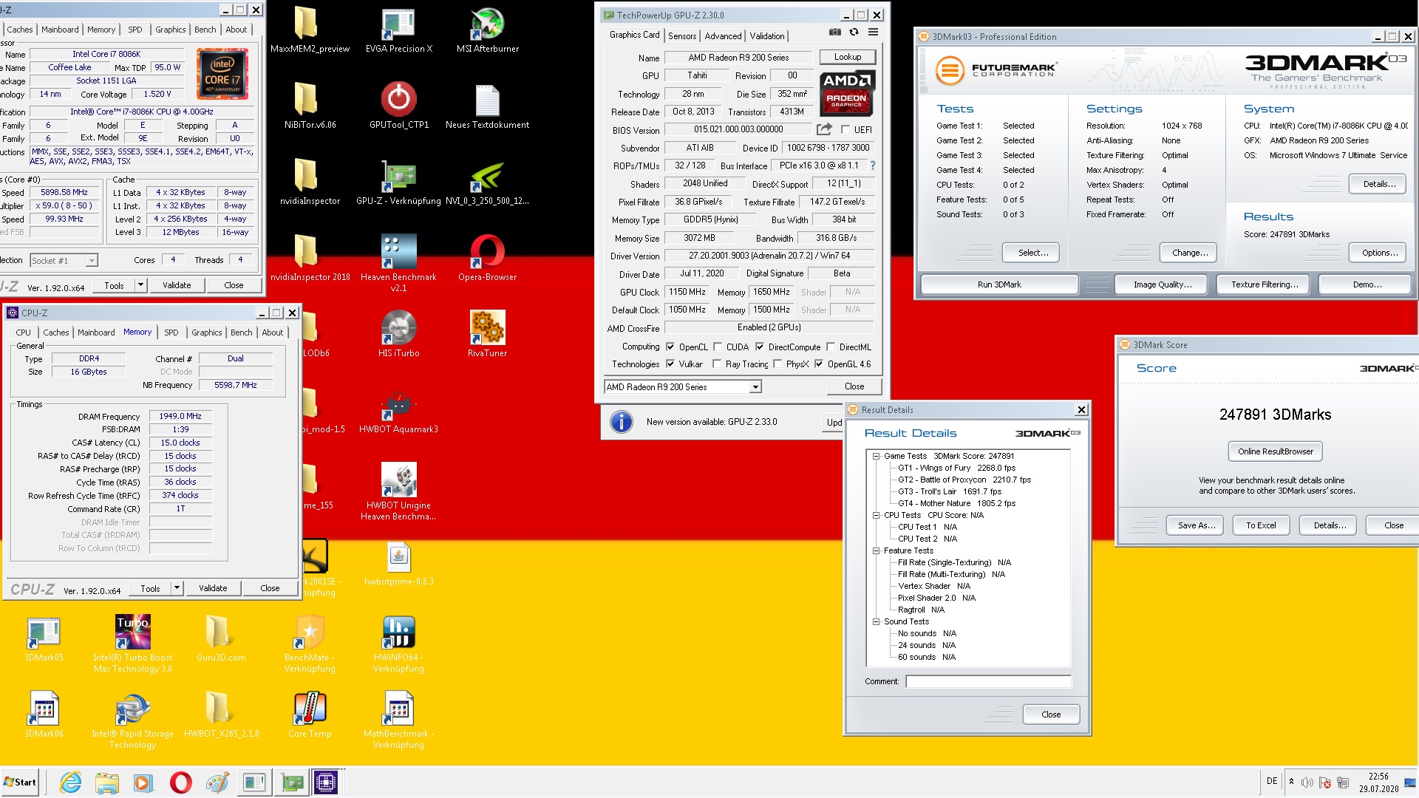Screen dimensions: 1419x798
Task: Toggle the Vulkan checkbox
Action: pos(670,364)
